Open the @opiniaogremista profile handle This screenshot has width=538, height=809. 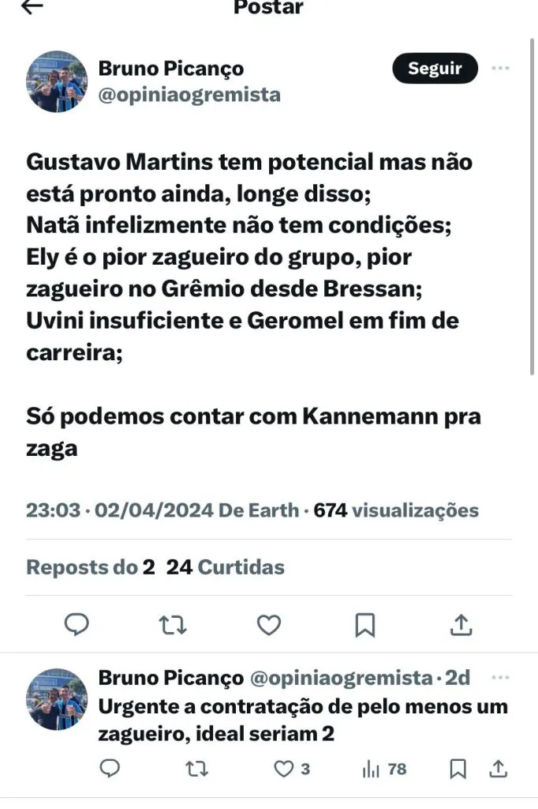pos(189,95)
